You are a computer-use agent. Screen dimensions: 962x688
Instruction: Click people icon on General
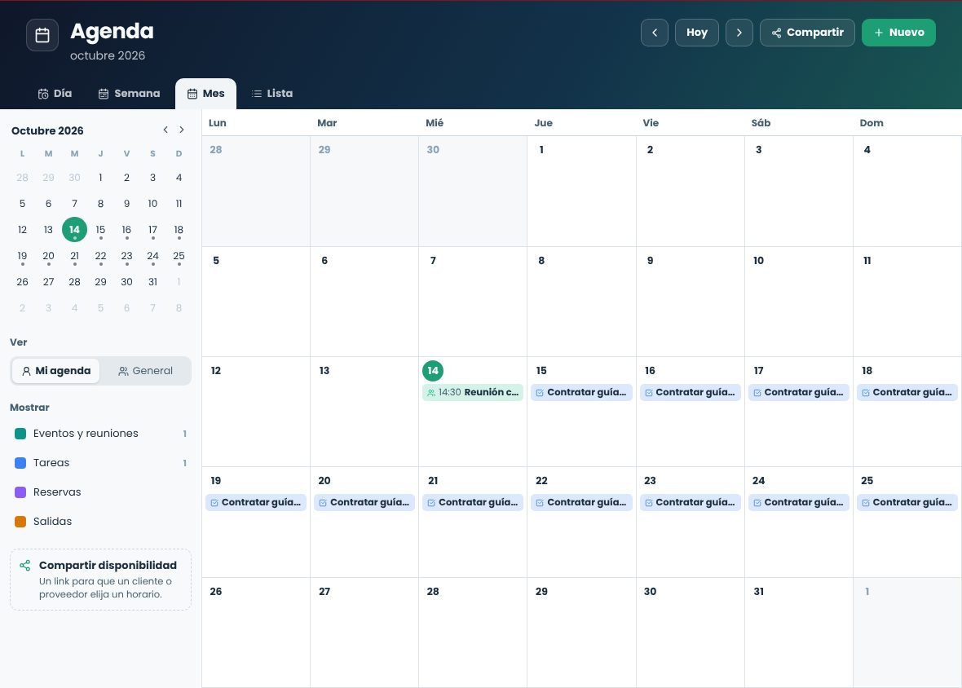point(123,371)
